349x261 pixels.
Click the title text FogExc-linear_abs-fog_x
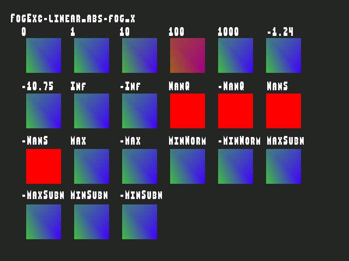point(73,18)
